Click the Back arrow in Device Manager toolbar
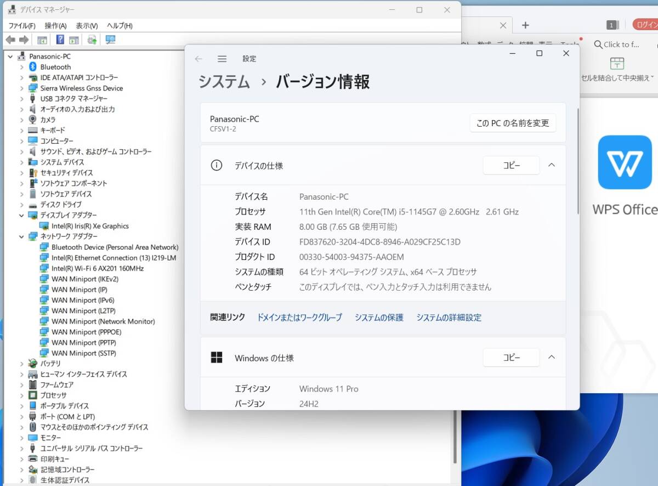This screenshot has width=658, height=486. (10, 39)
